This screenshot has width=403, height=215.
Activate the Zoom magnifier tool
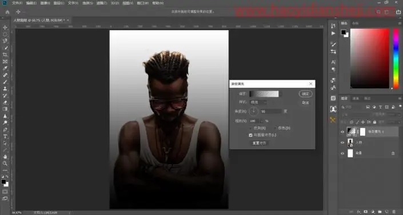(5, 164)
